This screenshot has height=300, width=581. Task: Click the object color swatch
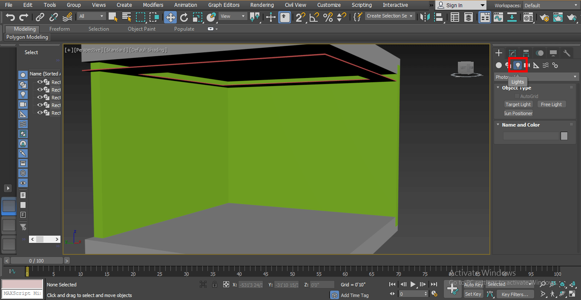coord(564,136)
